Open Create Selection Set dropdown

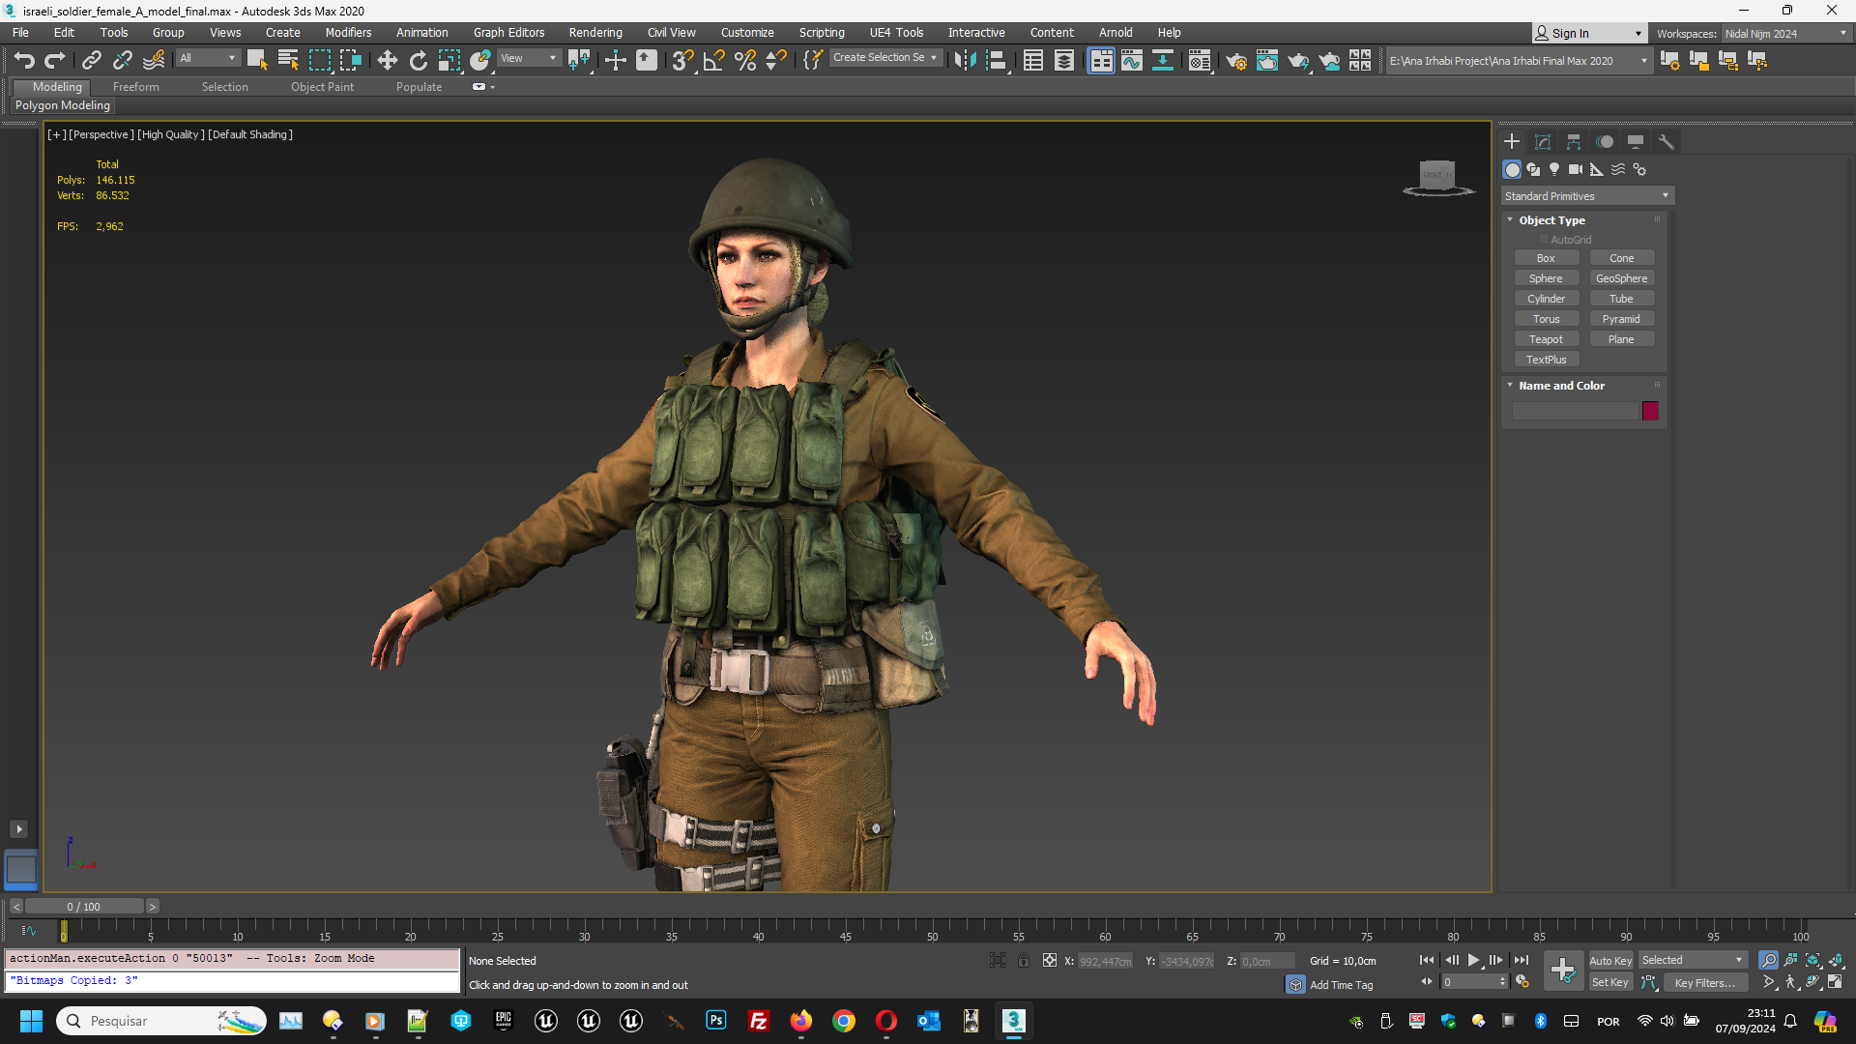(x=885, y=58)
